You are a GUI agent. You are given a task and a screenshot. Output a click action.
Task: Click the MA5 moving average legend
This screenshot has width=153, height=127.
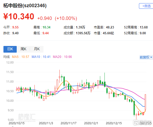point(20,57)
